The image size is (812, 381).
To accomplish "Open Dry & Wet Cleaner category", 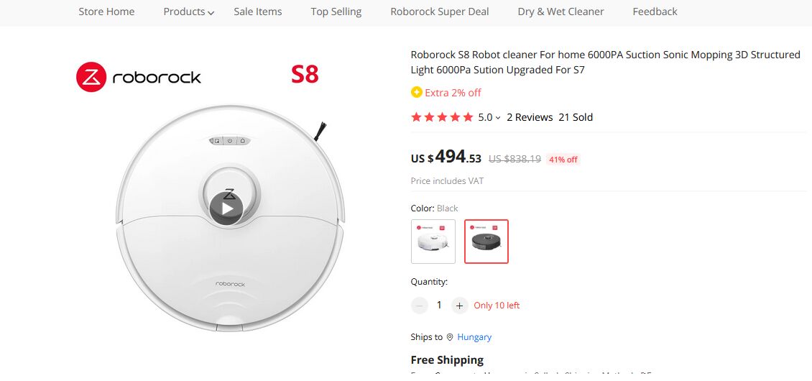I will click(x=560, y=12).
